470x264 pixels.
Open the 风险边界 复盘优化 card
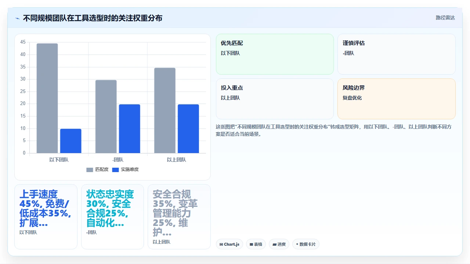tap(397, 99)
